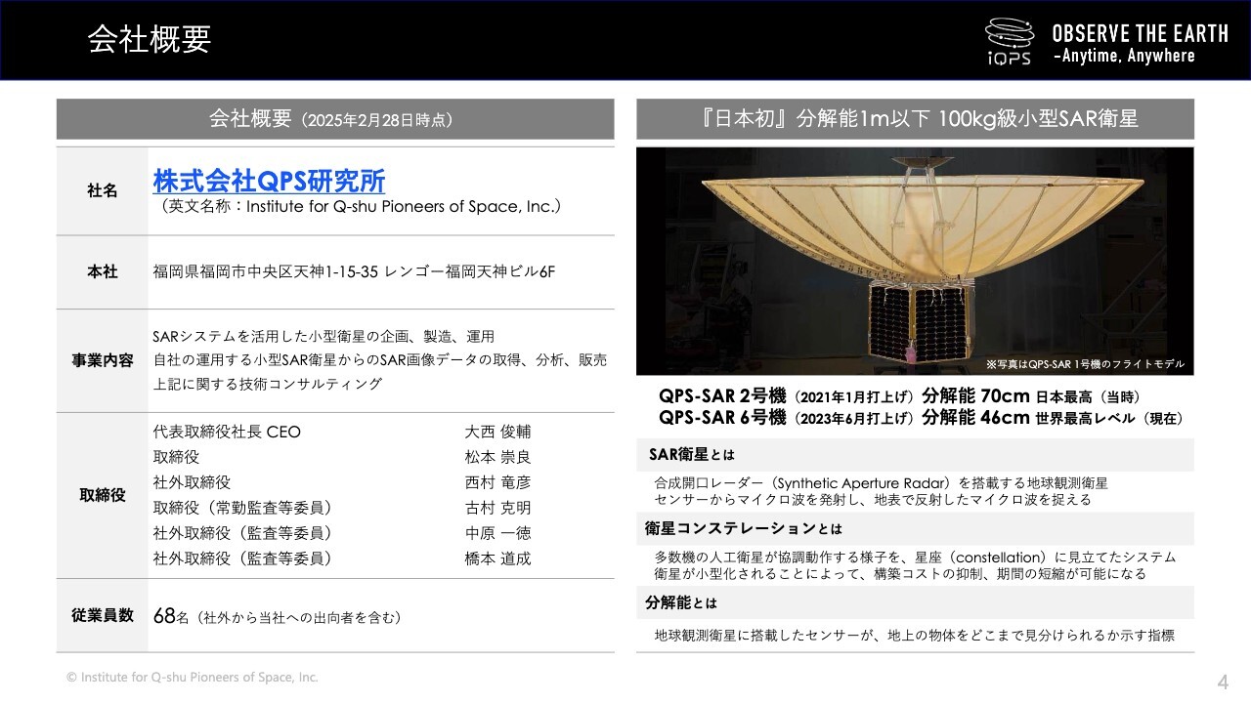Select the QPS-SAR 6号機 line
Viewport: 1251px width, 703px height.
921,418
